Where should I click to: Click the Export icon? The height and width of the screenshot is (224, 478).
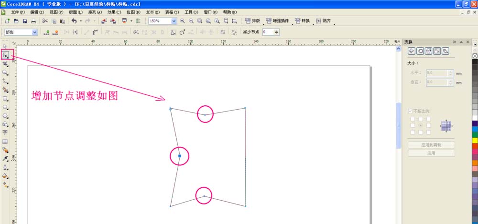[113, 21]
